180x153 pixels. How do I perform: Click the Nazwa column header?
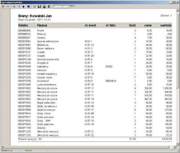pos(42,25)
